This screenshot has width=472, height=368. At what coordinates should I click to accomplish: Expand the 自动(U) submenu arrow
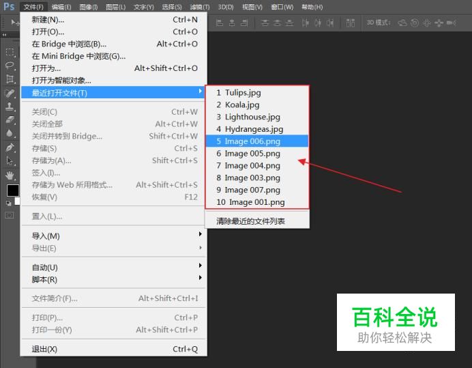(200, 266)
